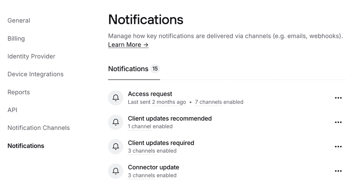The height and width of the screenshot is (186, 357).
Task: Click the 7 channels enabled link
Action: tap(219, 102)
